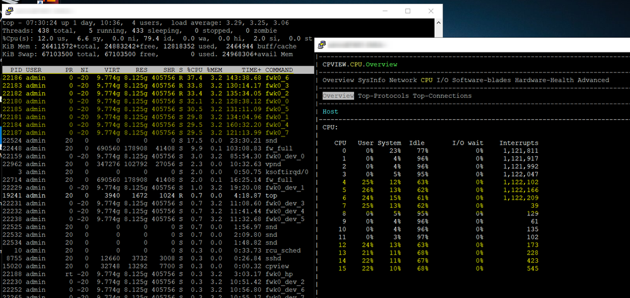This screenshot has width=630, height=298.
Task: Click the highlighted CPU menu item
Action: coord(427,80)
